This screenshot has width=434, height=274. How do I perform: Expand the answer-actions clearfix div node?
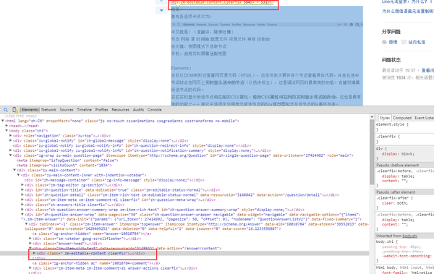click(x=30, y=268)
